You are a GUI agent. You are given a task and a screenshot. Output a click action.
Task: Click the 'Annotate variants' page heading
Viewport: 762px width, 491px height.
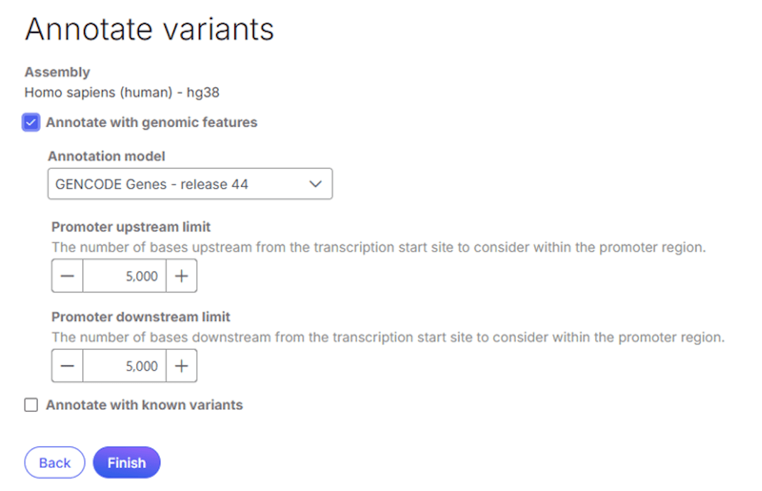click(149, 29)
